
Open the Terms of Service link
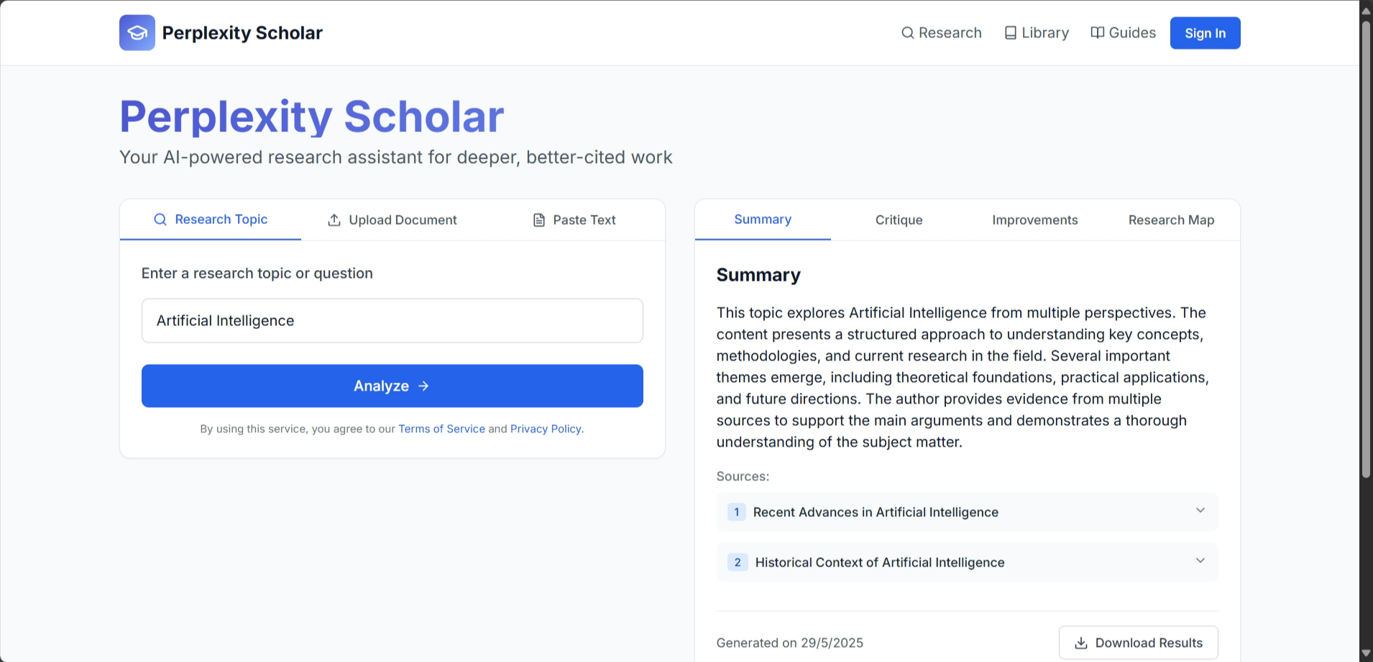click(441, 429)
